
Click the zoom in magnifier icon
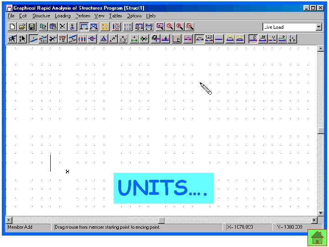[x=170, y=27]
